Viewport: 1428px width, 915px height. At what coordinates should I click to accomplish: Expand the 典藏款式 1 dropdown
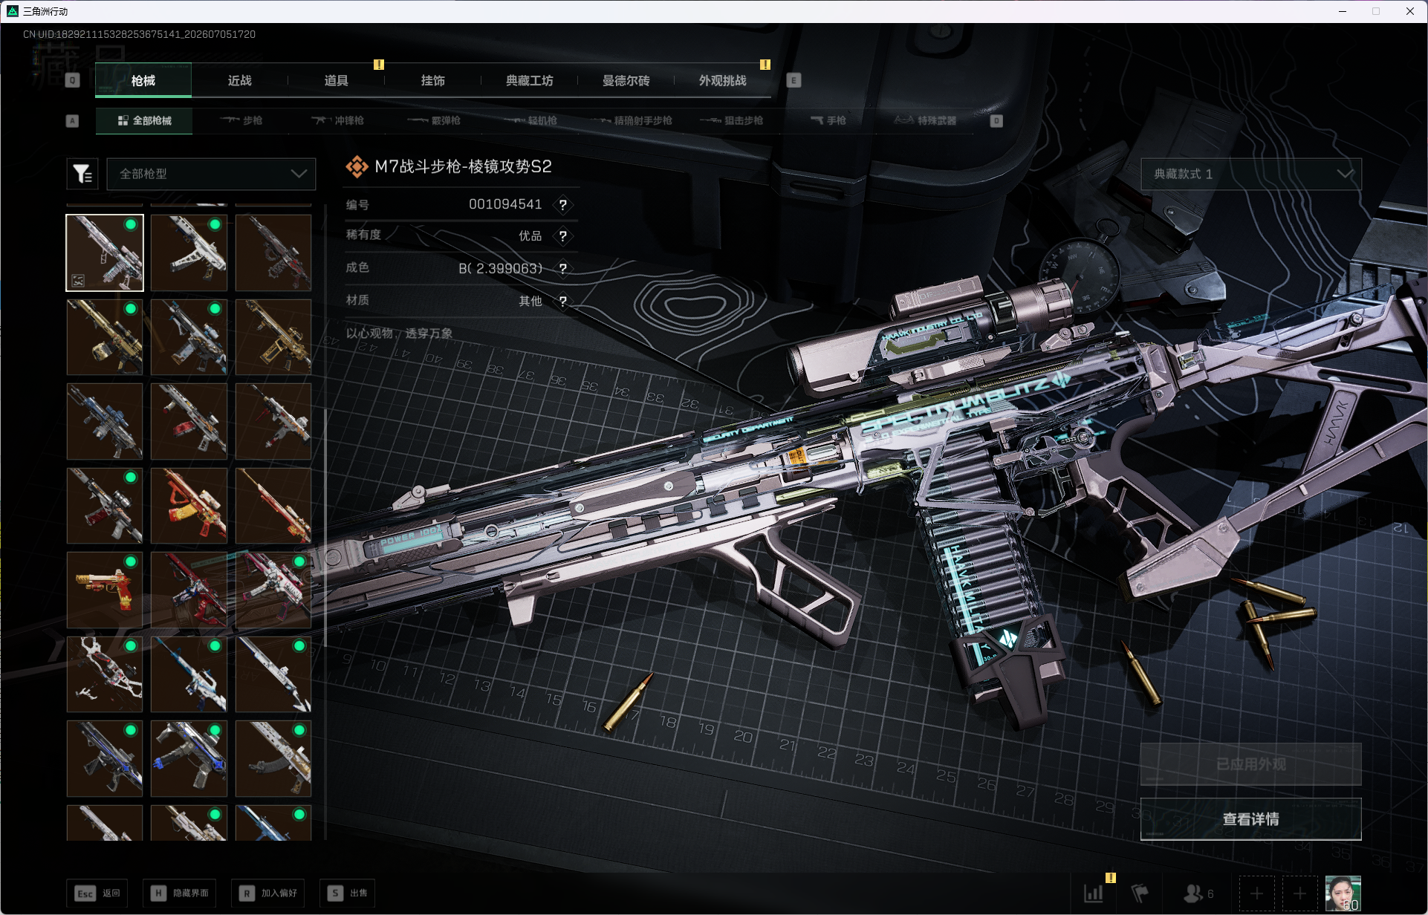coord(1251,174)
